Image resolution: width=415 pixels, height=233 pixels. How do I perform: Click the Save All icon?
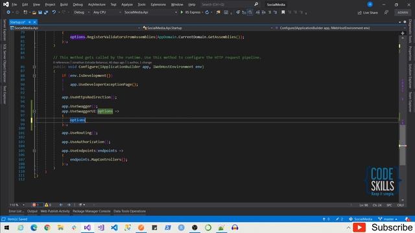46,12
